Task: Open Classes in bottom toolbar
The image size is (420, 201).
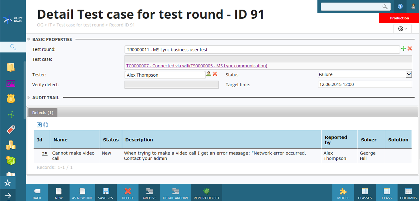Action: click(x=365, y=193)
